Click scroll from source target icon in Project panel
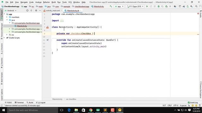The image size is (202, 113). point(27,10)
